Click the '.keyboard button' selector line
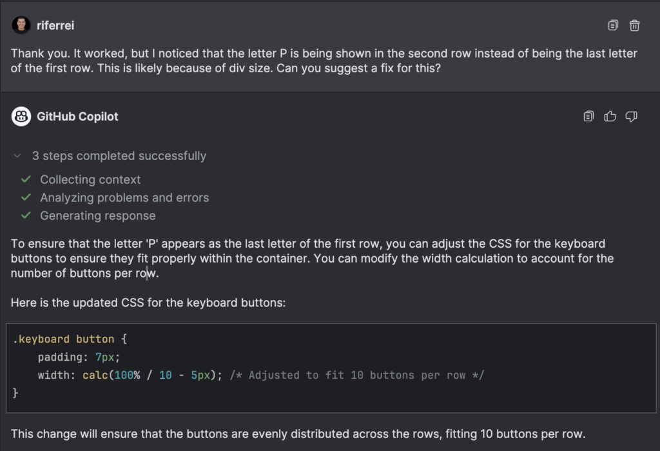Image resolution: width=660 pixels, height=451 pixels. pos(70,339)
